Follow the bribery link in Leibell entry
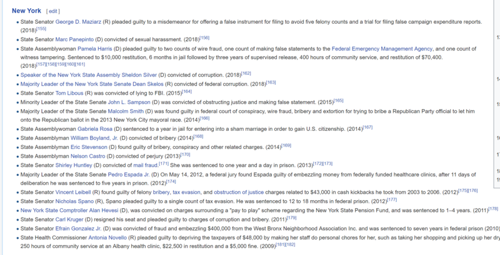Viewport: 500px width, 255px height. coord(161,192)
